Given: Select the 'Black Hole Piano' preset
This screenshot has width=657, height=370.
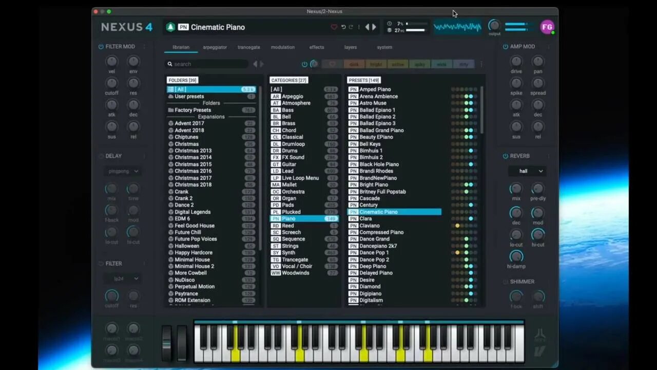Looking at the screenshot, I should click(x=394, y=164).
